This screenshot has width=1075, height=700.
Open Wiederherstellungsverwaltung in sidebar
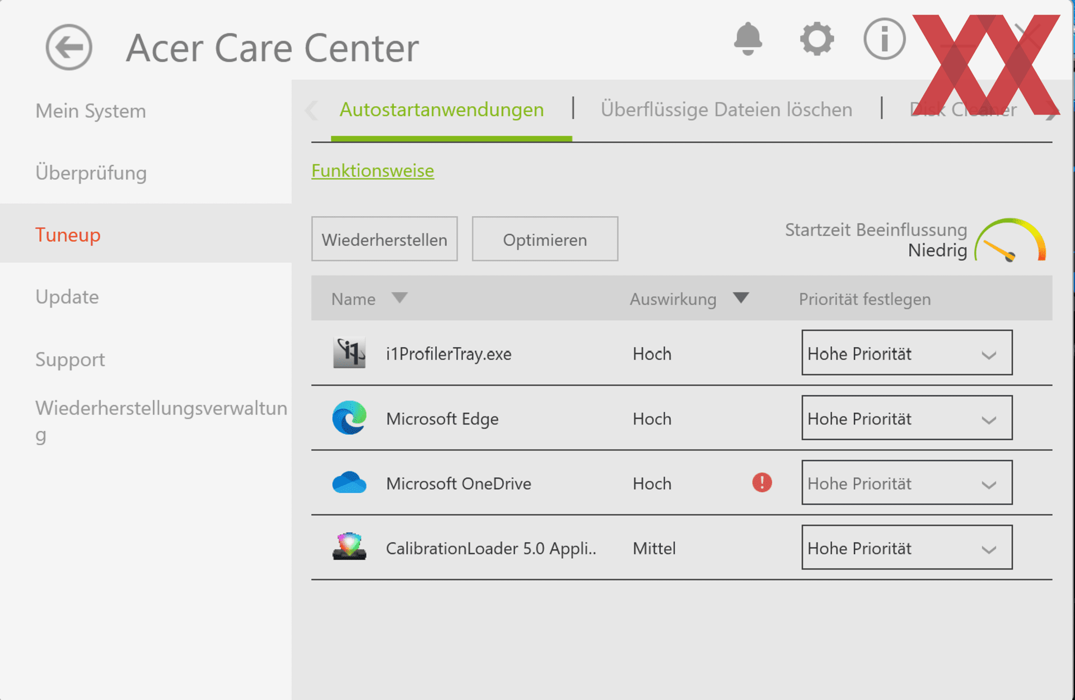[x=161, y=421]
